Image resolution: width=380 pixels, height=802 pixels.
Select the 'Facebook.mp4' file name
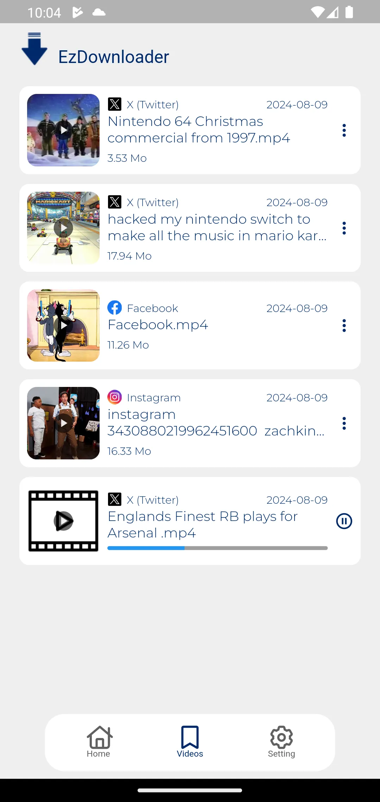(158, 325)
